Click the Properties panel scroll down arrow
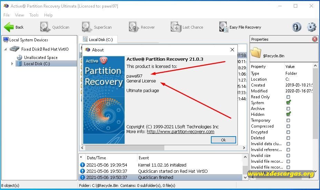Screen dimensions: 320x190 click(x=315, y=171)
